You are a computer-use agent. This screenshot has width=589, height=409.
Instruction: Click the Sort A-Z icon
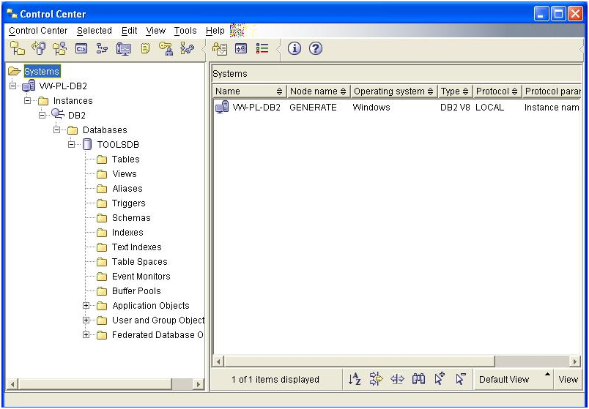[355, 379]
